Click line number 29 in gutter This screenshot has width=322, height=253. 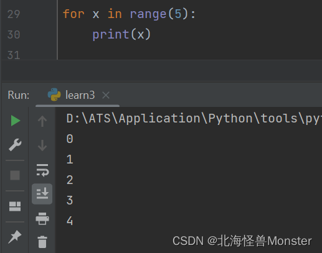14,14
